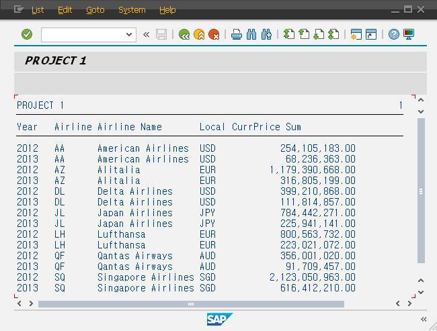Select Singapore Airlines in the 2012 row

click(x=146, y=277)
